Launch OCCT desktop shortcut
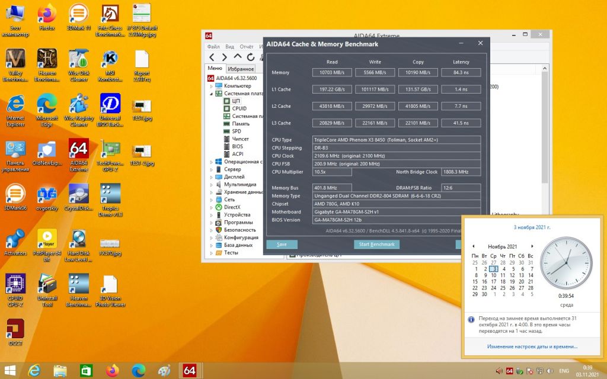This screenshot has width=607, height=379. (15, 333)
